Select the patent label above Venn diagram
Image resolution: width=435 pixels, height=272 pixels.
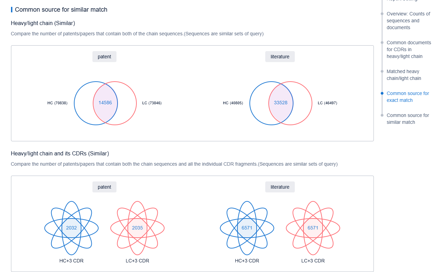tap(104, 57)
